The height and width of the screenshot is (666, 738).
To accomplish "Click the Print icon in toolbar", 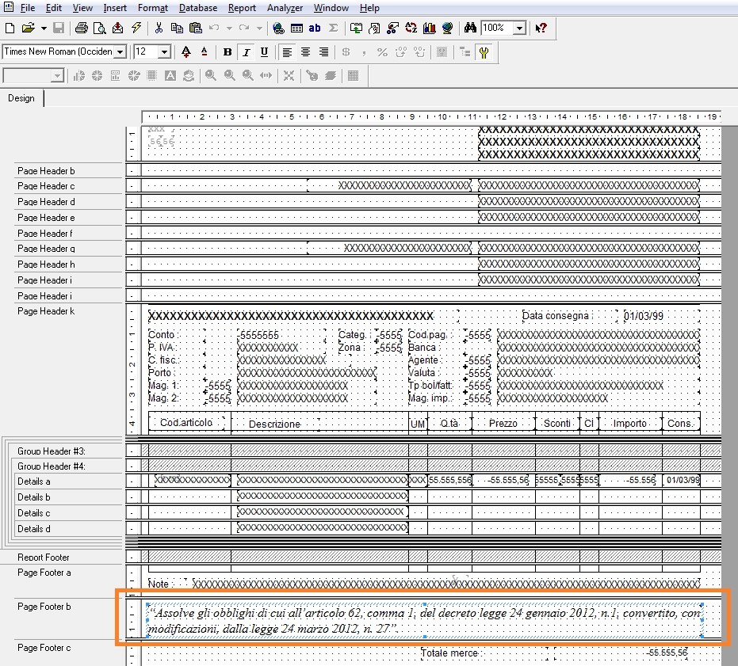I will pyautogui.click(x=82, y=28).
